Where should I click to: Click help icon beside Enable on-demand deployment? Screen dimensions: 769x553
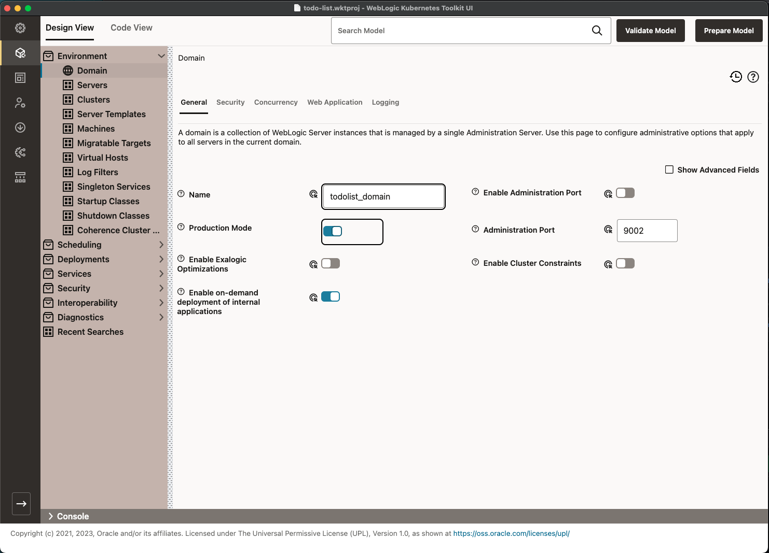pyautogui.click(x=181, y=292)
